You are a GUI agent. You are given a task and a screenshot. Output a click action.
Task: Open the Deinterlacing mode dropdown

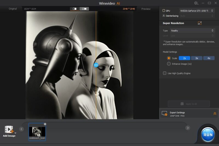197,16
